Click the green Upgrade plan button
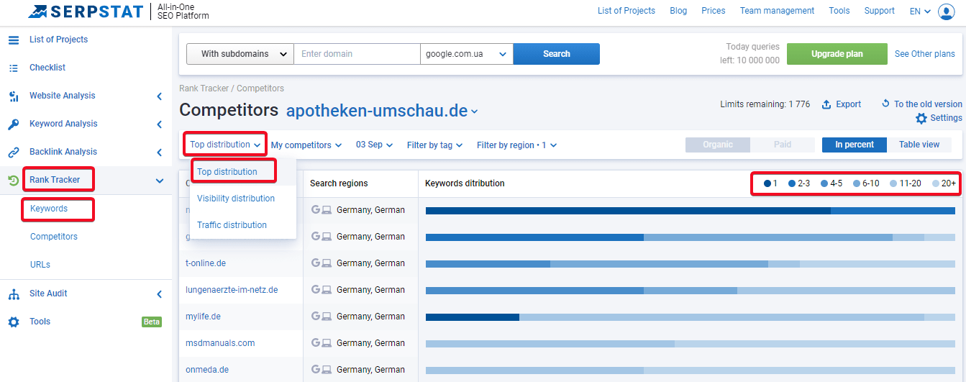 pos(837,54)
